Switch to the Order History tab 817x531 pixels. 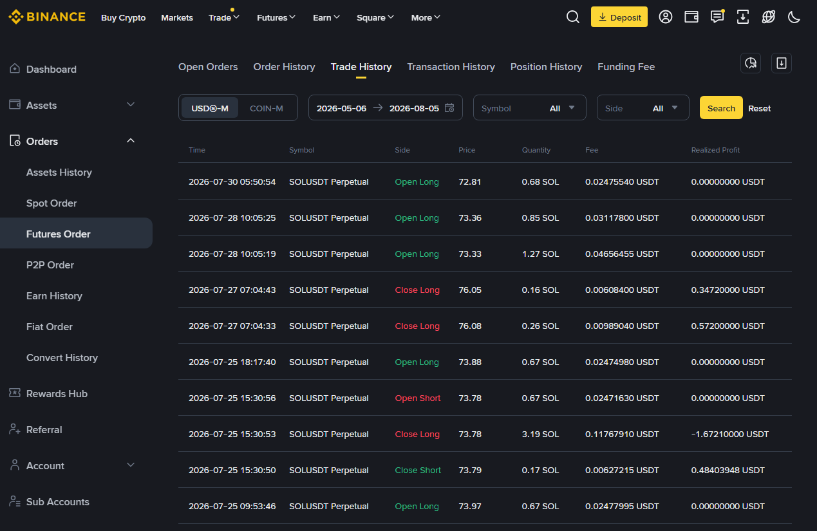(x=284, y=67)
